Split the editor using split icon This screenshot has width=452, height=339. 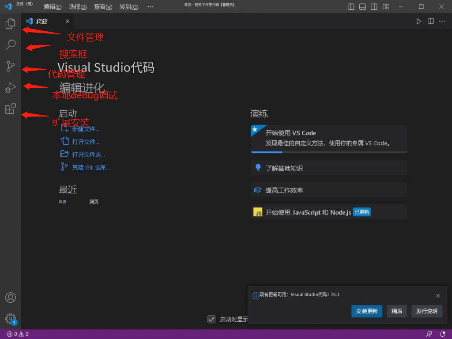[431, 21]
